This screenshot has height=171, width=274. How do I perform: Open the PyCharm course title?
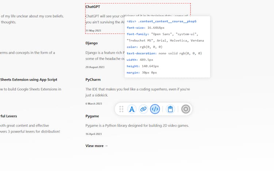93,79
